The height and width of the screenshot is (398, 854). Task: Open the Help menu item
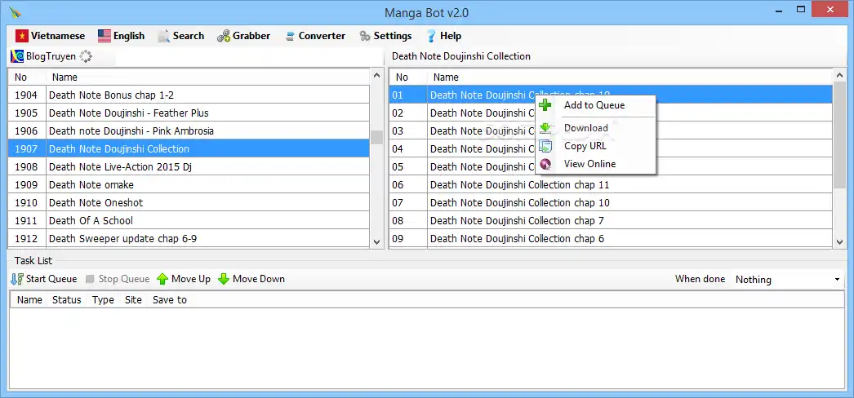[443, 36]
